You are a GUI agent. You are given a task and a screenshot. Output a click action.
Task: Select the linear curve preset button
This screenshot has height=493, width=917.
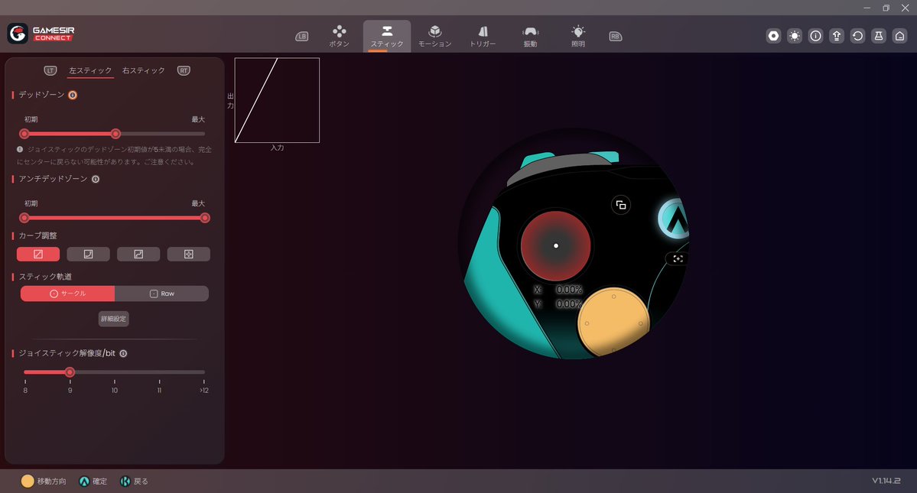coord(38,254)
